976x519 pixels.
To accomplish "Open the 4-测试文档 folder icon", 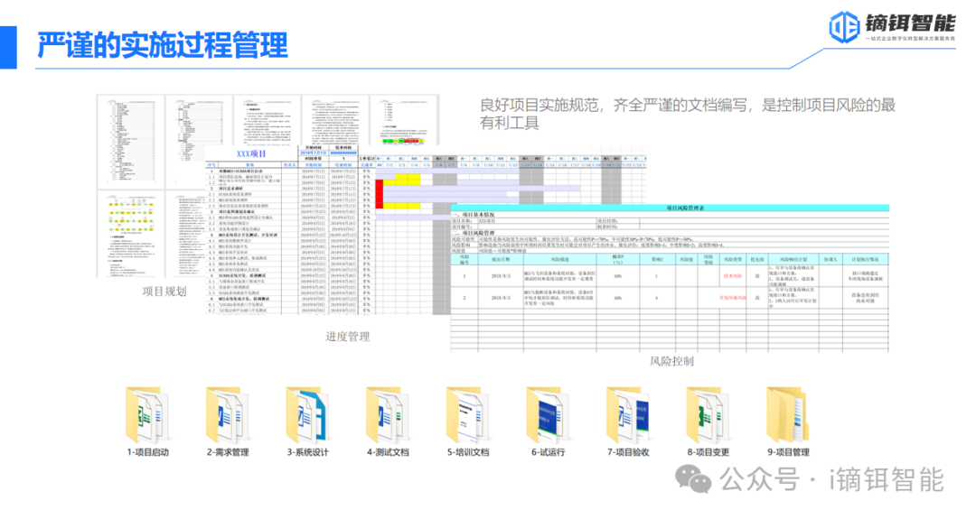I will [387, 414].
